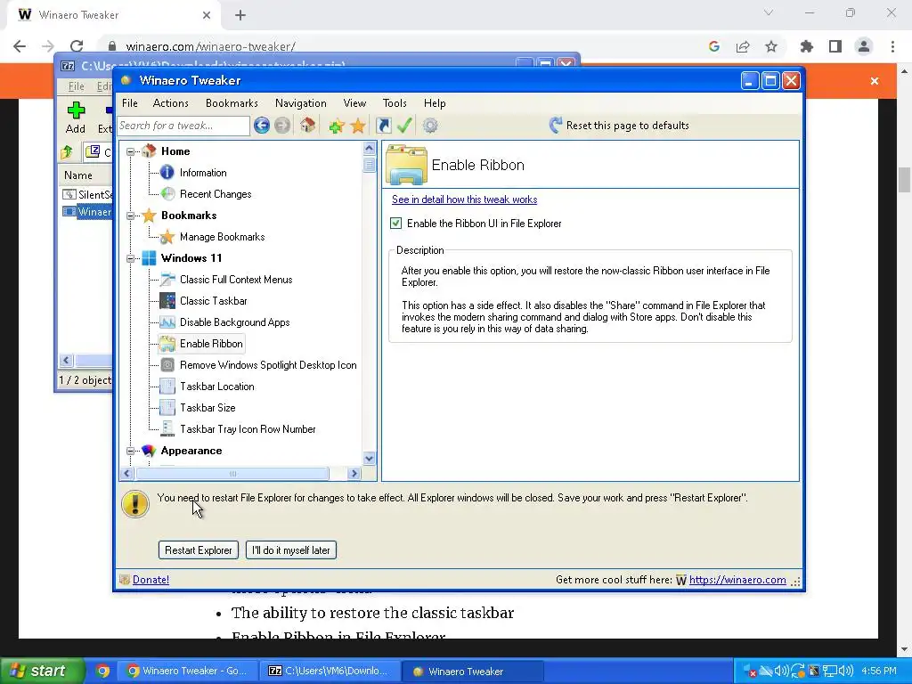This screenshot has width=912, height=684.
Task: Open settings with the gear toolbar icon
Action: pyautogui.click(x=430, y=125)
